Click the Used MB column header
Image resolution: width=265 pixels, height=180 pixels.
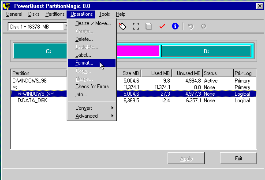click(x=157, y=73)
